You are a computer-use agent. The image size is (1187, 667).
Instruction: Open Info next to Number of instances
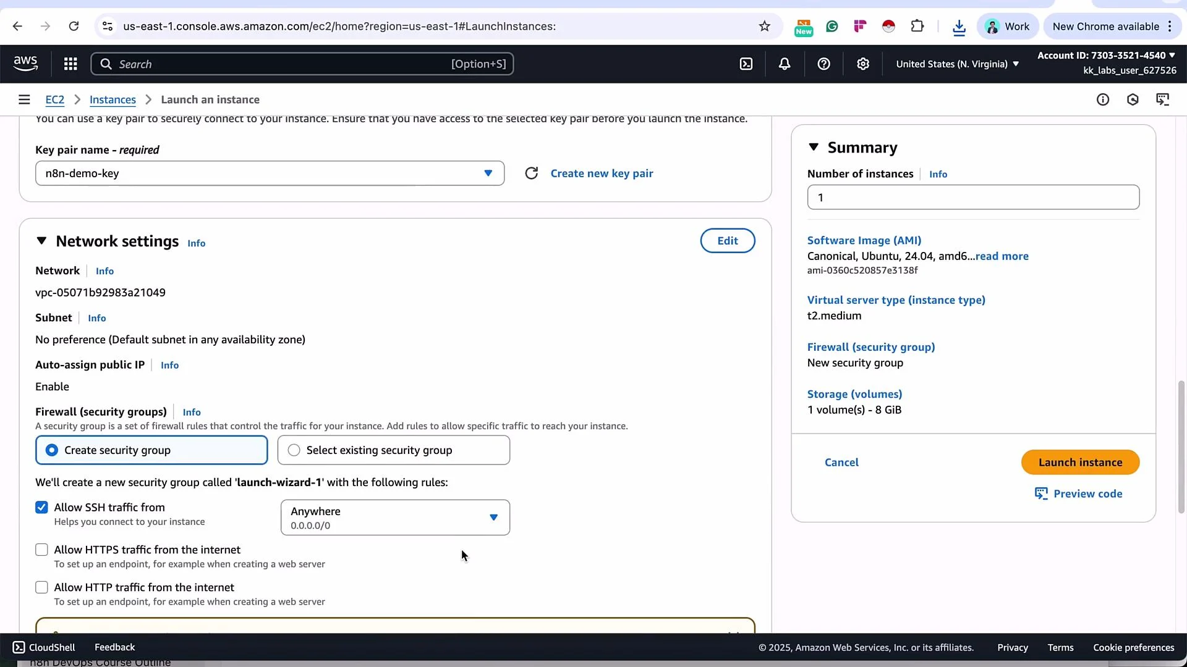point(938,174)
